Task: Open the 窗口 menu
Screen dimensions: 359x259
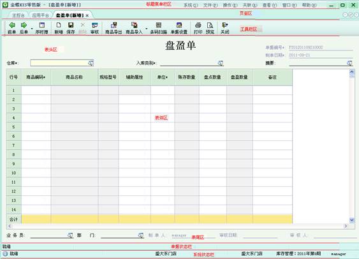Action: [x=289, y=5]
